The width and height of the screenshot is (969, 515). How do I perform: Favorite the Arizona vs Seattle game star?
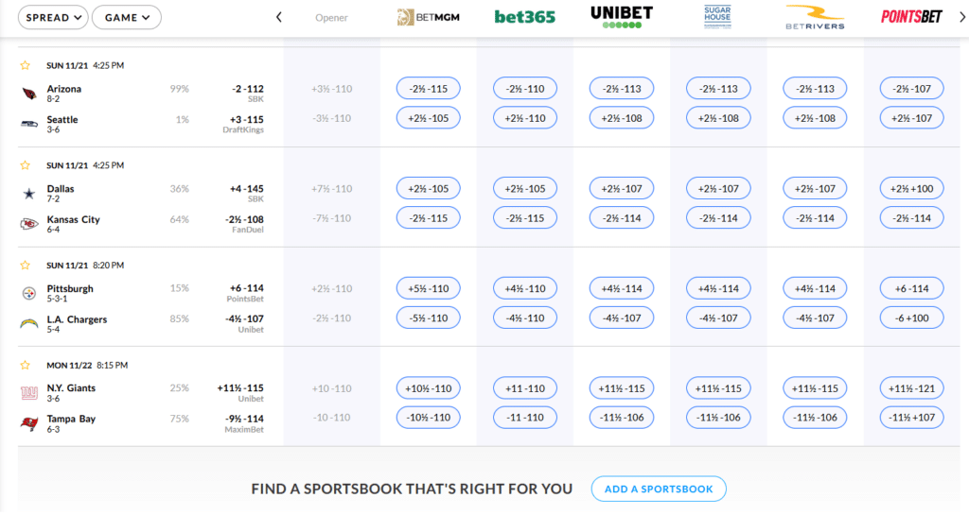[x=26, y=65]
